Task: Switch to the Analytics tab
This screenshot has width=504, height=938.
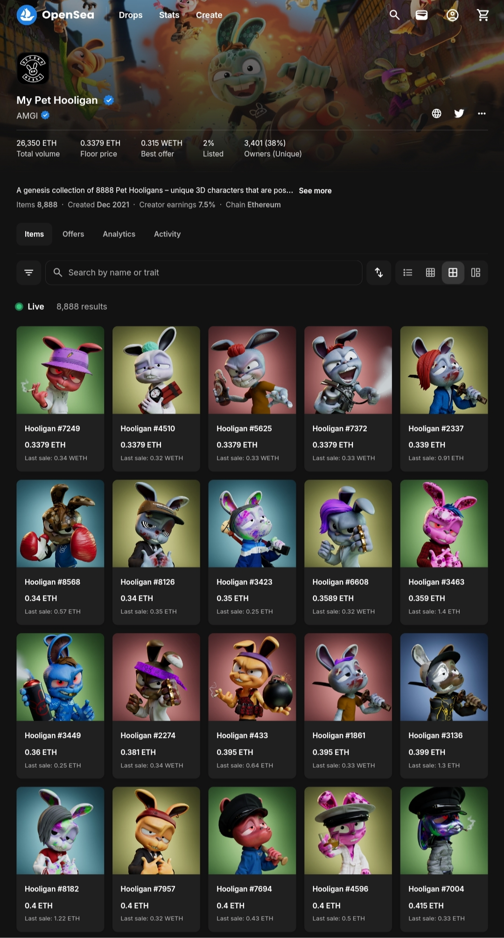Action: pyautogui.click(x=119, y=234)
